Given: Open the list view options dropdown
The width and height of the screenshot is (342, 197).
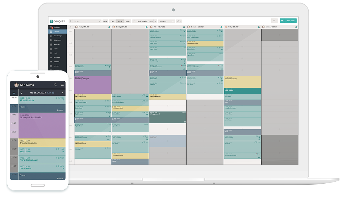Looking at the screenshot, I should point(274,21).
